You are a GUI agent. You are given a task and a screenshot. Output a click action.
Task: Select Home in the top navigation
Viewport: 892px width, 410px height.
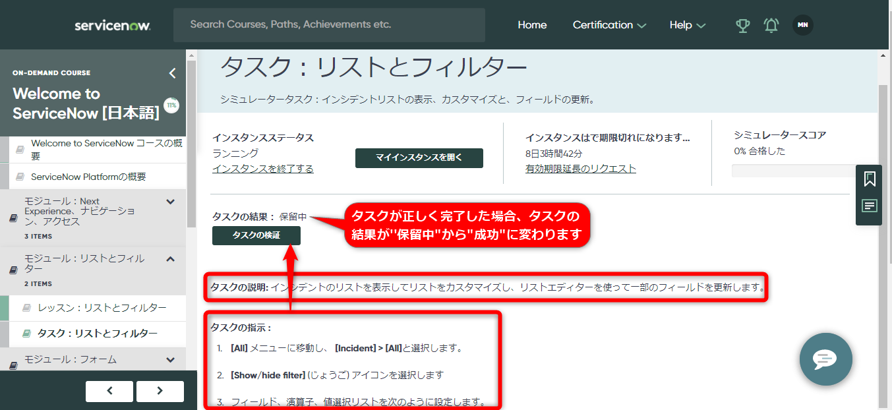tap(532, 24)
